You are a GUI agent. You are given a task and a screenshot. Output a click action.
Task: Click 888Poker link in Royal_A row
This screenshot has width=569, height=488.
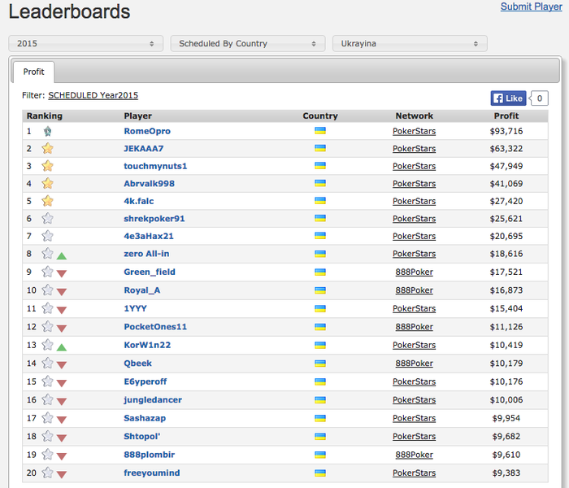point(414,290)
